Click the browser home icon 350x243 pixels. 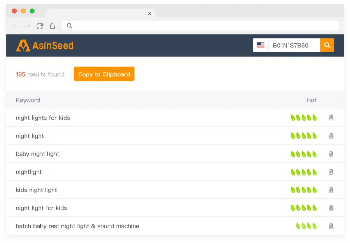[x=52, y=26]
